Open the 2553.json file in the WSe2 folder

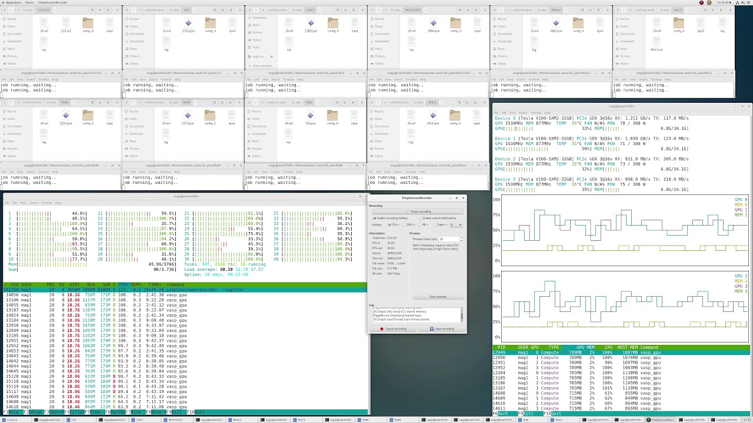pos(434,116)
